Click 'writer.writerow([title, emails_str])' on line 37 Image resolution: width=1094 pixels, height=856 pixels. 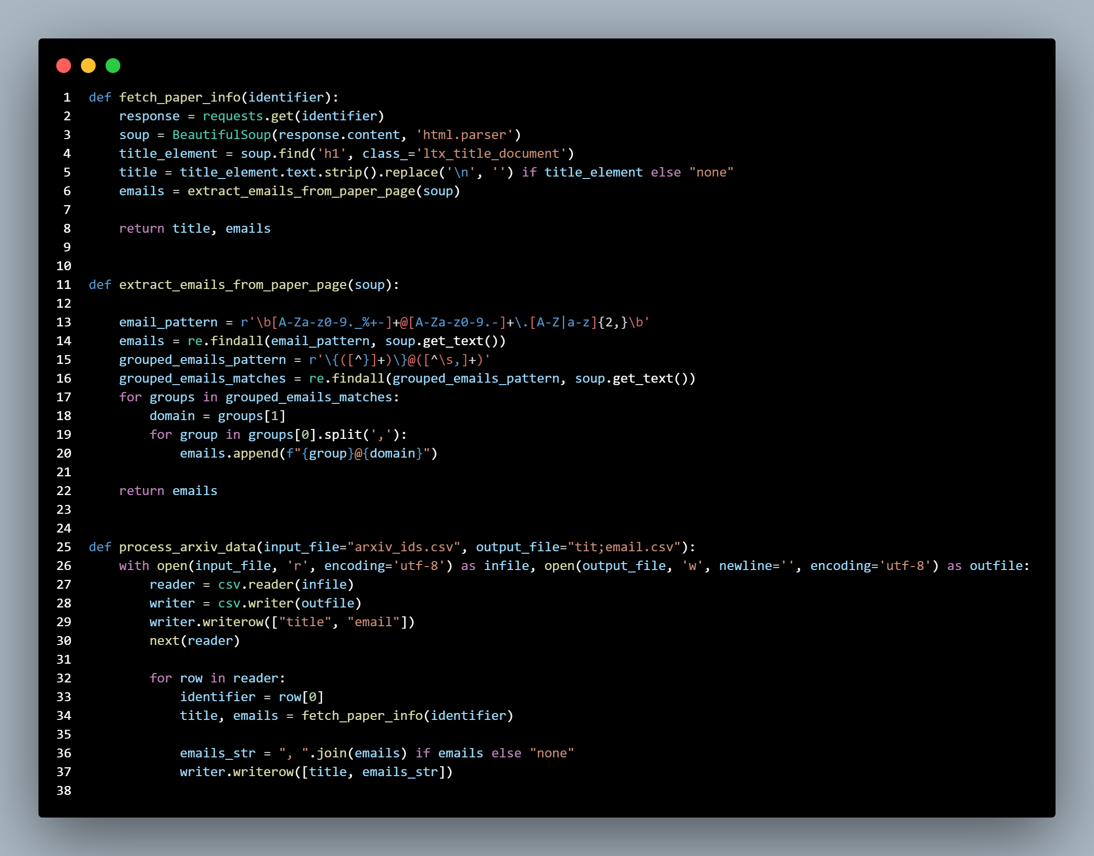point(316,772)
